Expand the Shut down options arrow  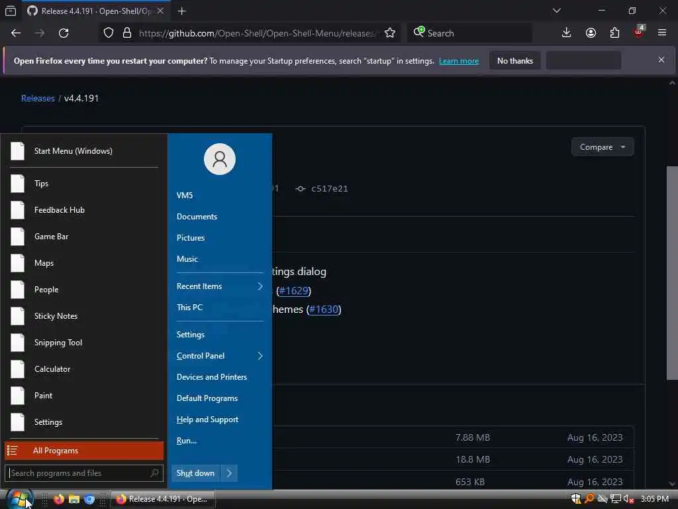(x=229, y=473)
